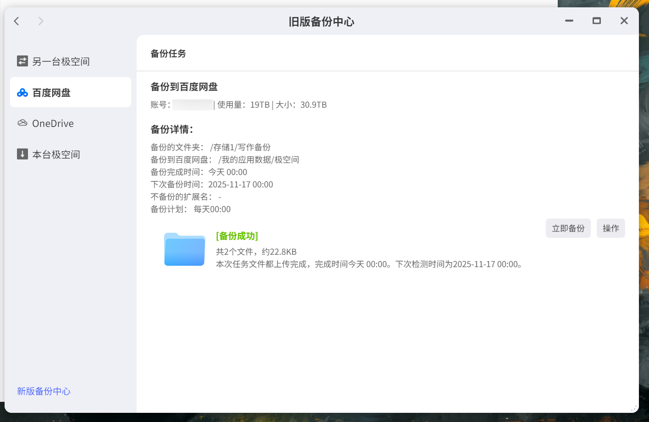This screenshot has height=422, width=649.
Task: Go back with the left arrow
Action: tap(17, 21)
